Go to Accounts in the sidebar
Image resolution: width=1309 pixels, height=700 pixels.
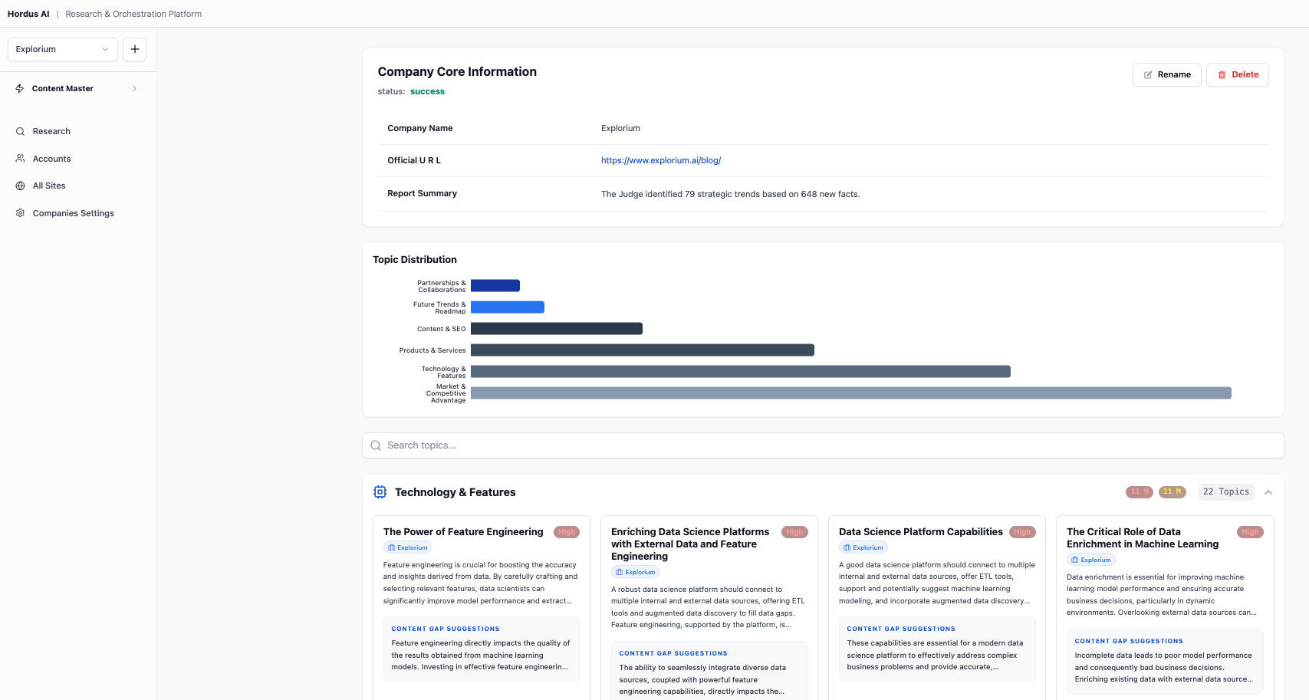click(x=51, y=159)
